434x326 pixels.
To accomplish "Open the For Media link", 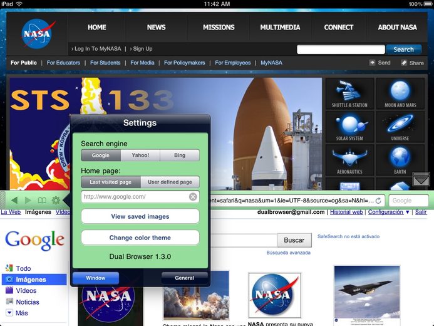I will click(x=142, y=63).
